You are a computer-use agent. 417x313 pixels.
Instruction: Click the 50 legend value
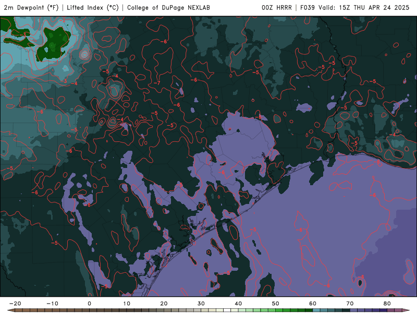[276, 304]
